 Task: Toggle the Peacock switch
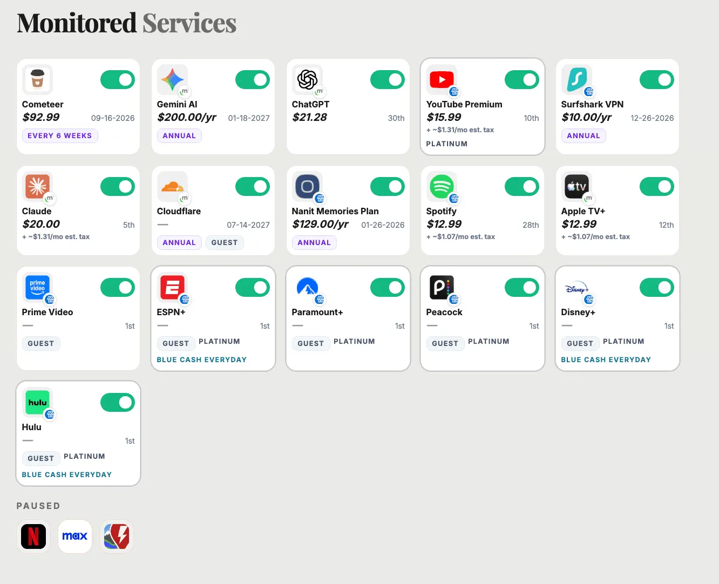(x=522, y=288)
